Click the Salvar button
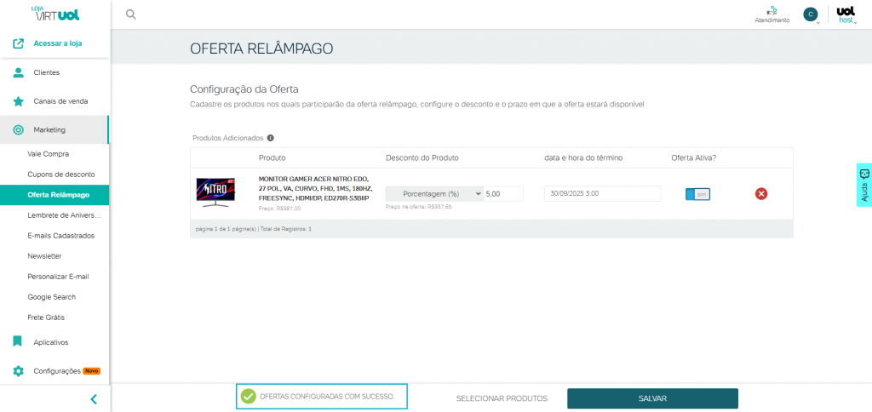The image size is (872, 412). (652, 398)
